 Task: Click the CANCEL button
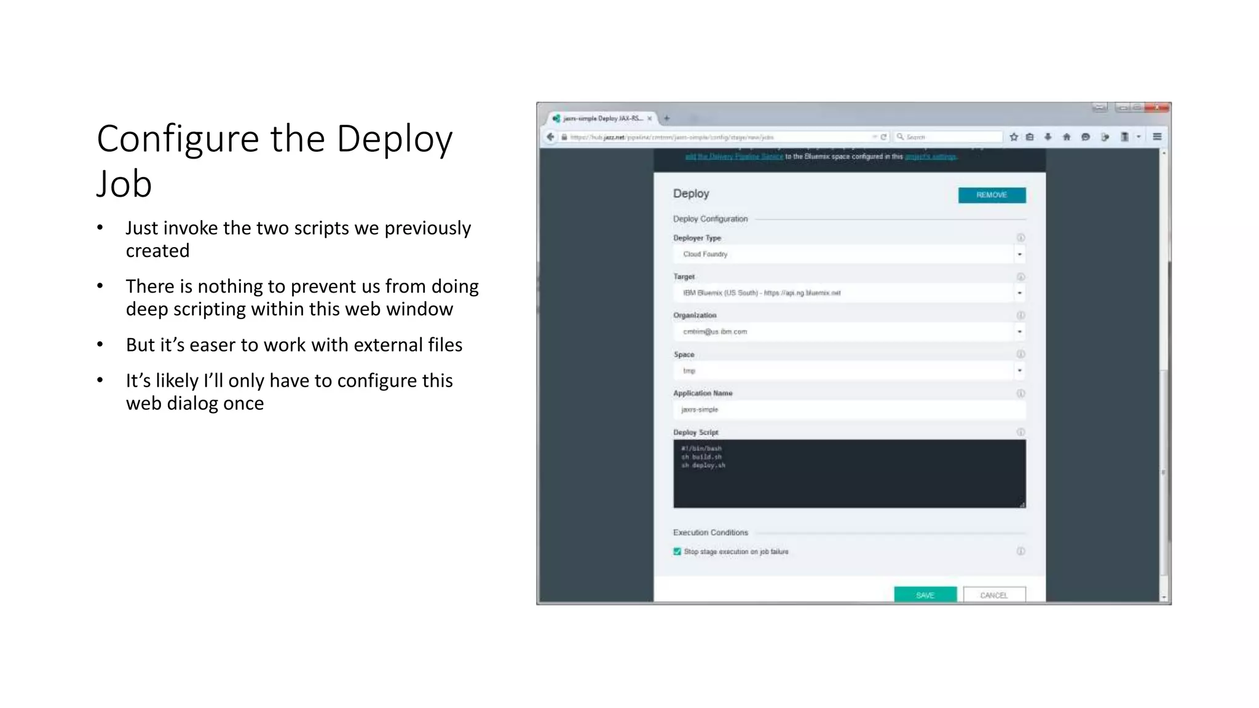point(994,595)
